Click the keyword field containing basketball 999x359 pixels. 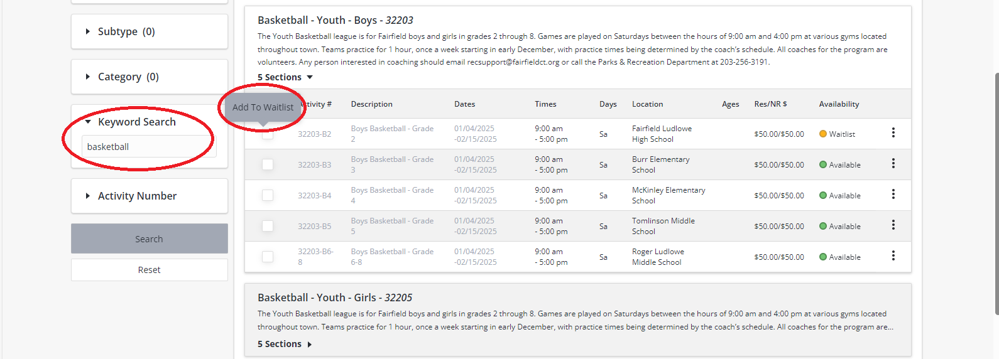click(x=149, y=147)
